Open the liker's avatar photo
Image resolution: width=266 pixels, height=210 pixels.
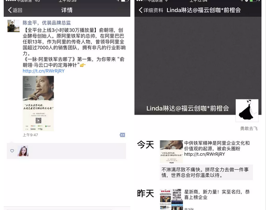click(23, 151)
